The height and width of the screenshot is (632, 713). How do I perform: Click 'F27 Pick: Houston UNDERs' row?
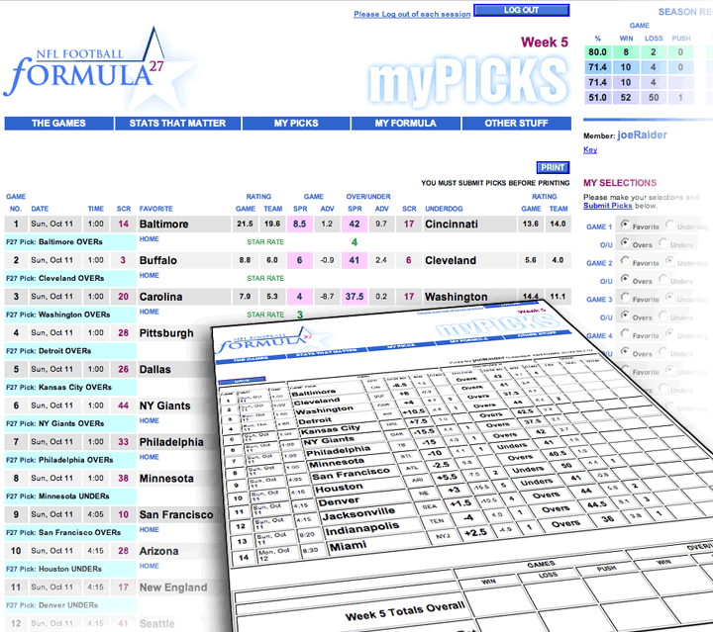[70, 569]
